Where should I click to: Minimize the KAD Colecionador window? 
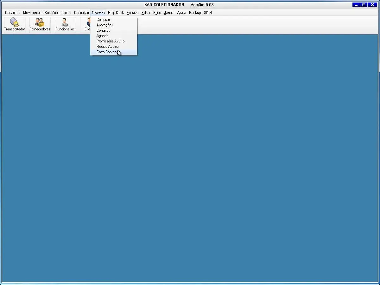click(x=356, y=5)
